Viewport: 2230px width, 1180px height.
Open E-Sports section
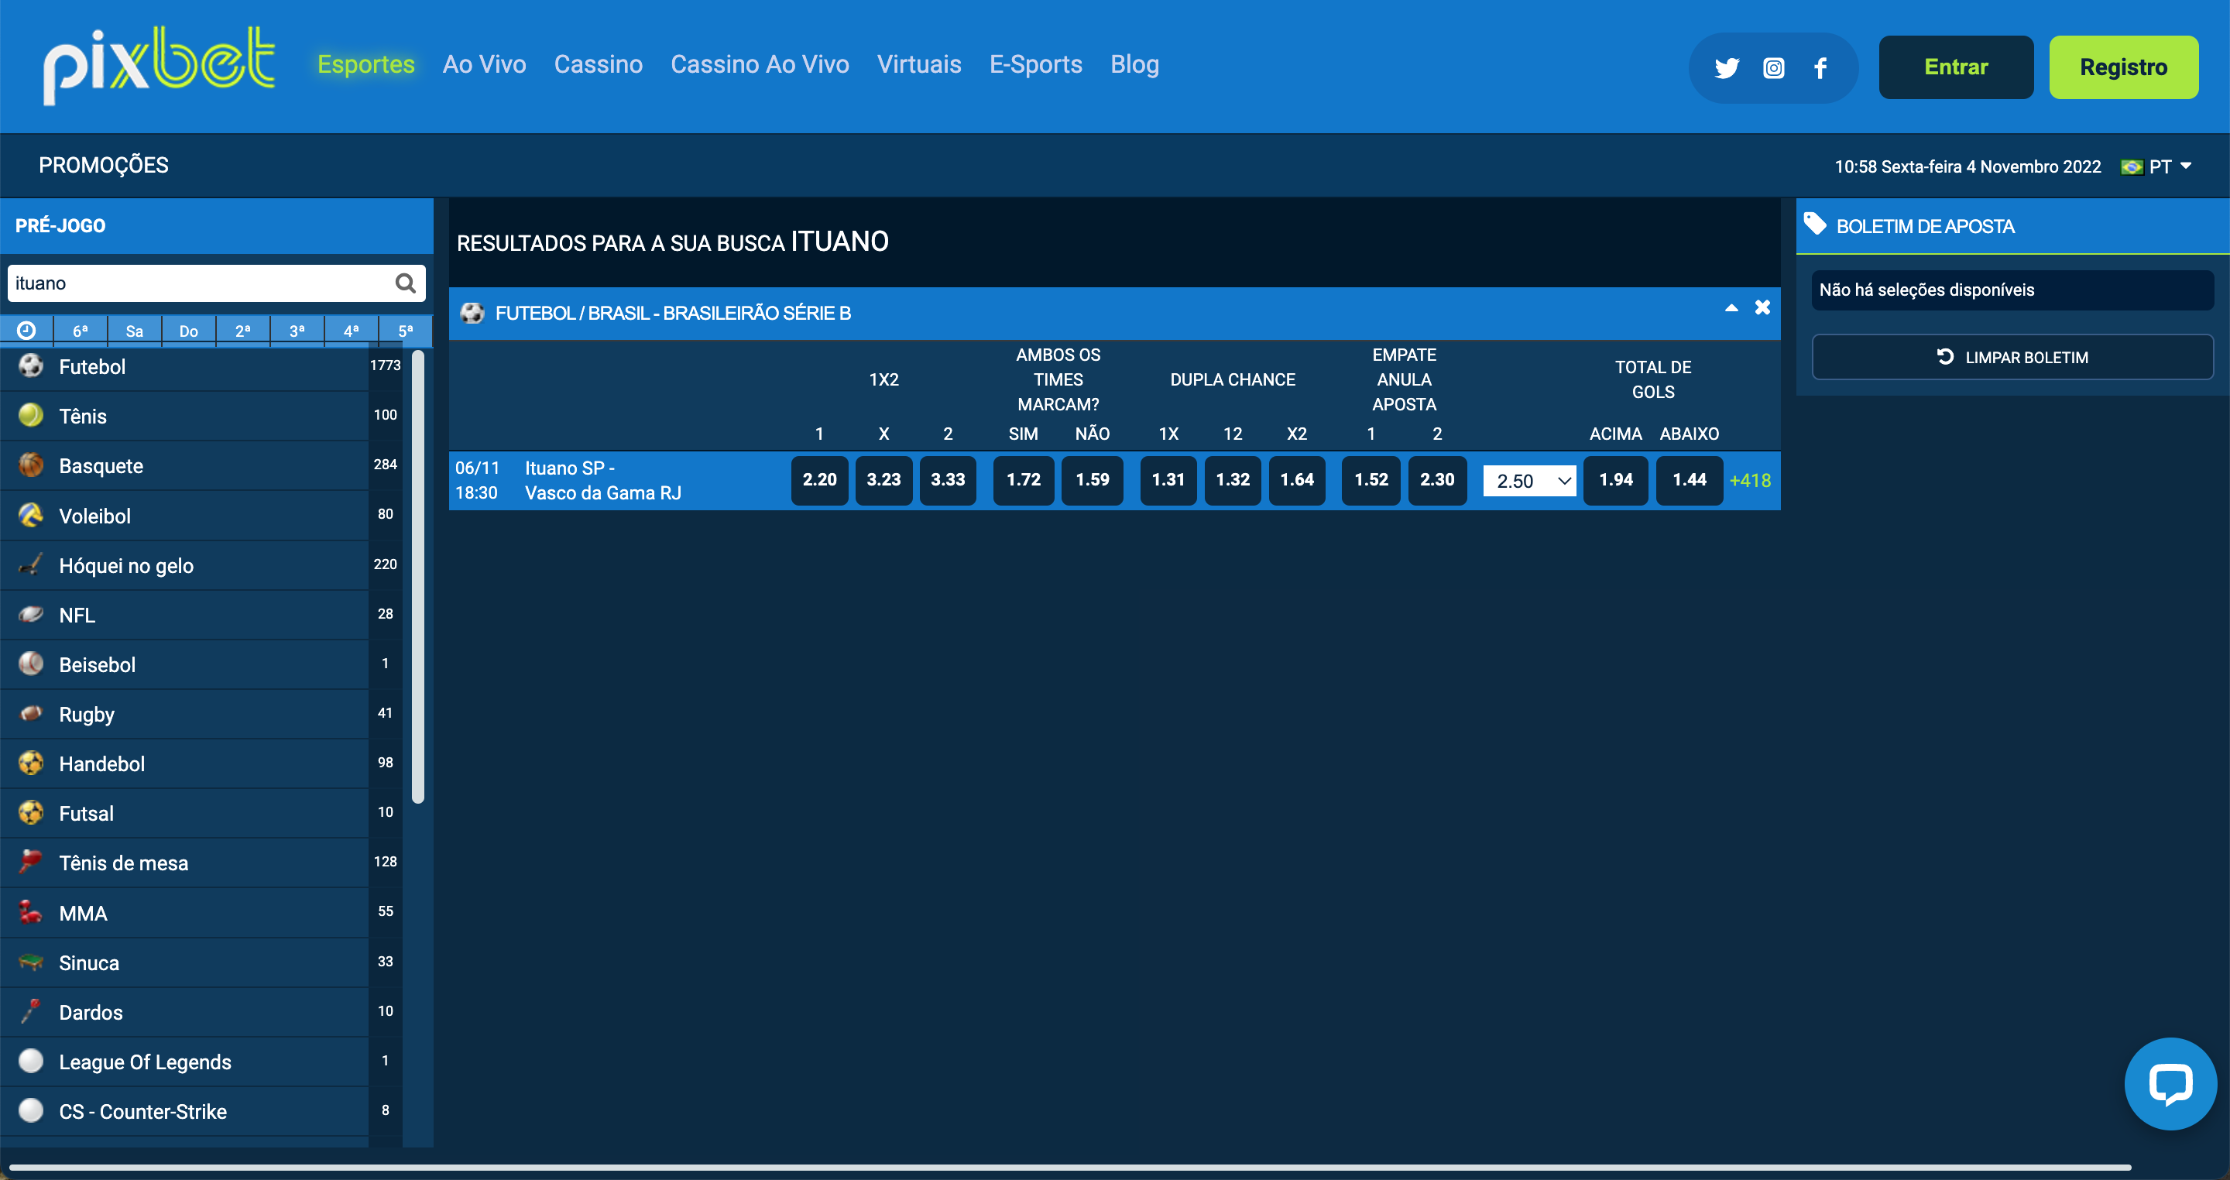(1035, 65)
